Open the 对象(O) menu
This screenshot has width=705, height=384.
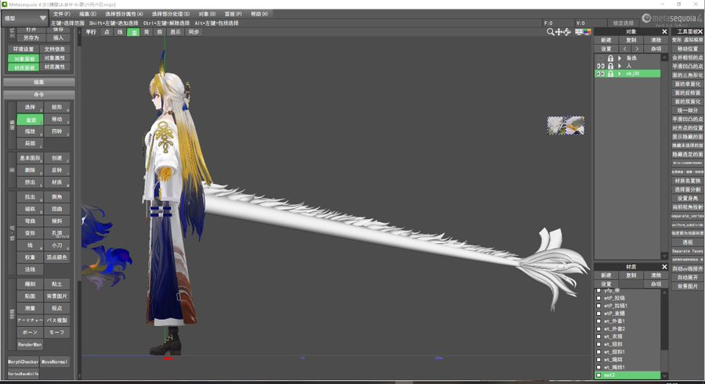point(208,14)
